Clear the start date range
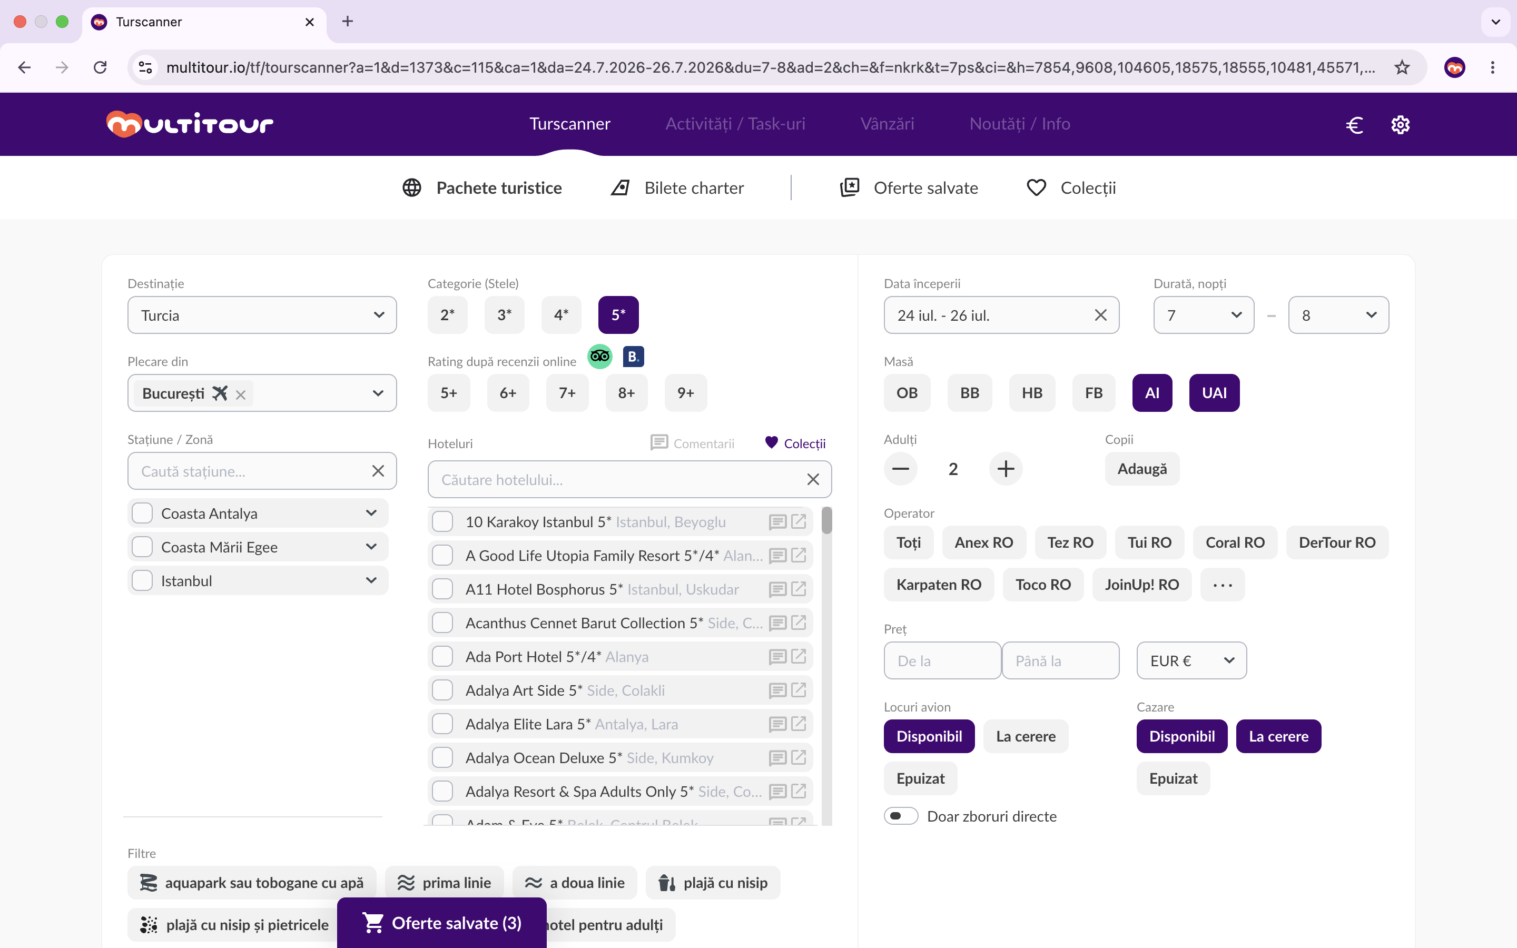Image resolution: width=1517 pixels, height=948 pixels. click(1101, 315)
